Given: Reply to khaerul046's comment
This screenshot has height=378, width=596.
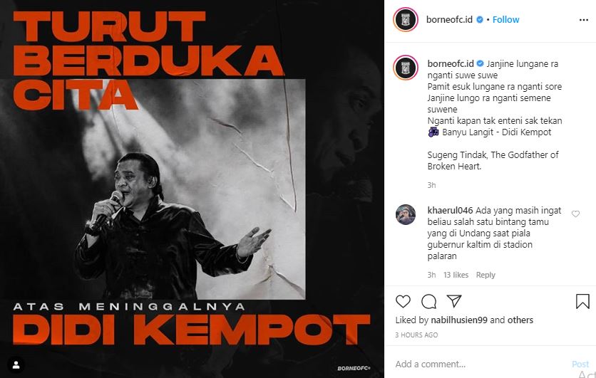Looking at the screenshot, I should [485, 275].
